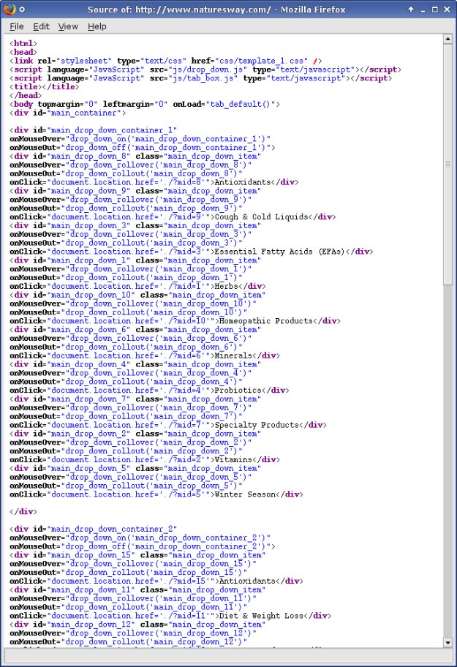
Task: Click the 'main_container' id value
Action: [x=84, y=113]
